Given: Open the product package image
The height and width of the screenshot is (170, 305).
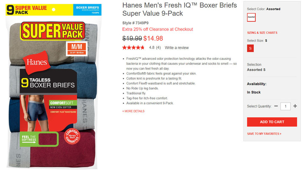Looking at the screenshot, I should tap(53, 86).
